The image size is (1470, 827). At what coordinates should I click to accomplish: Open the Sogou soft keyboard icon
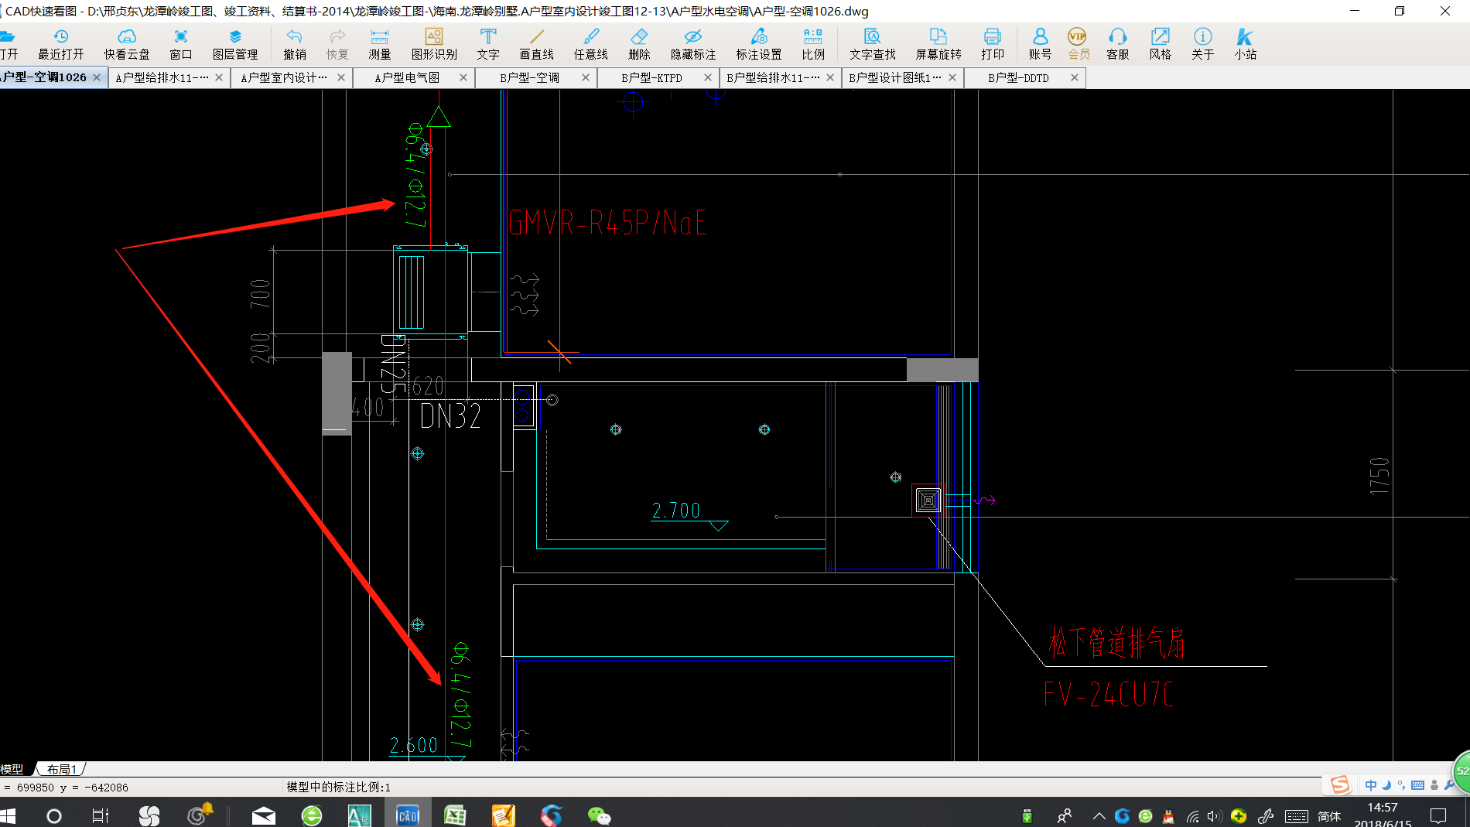tap(1417, 785)
